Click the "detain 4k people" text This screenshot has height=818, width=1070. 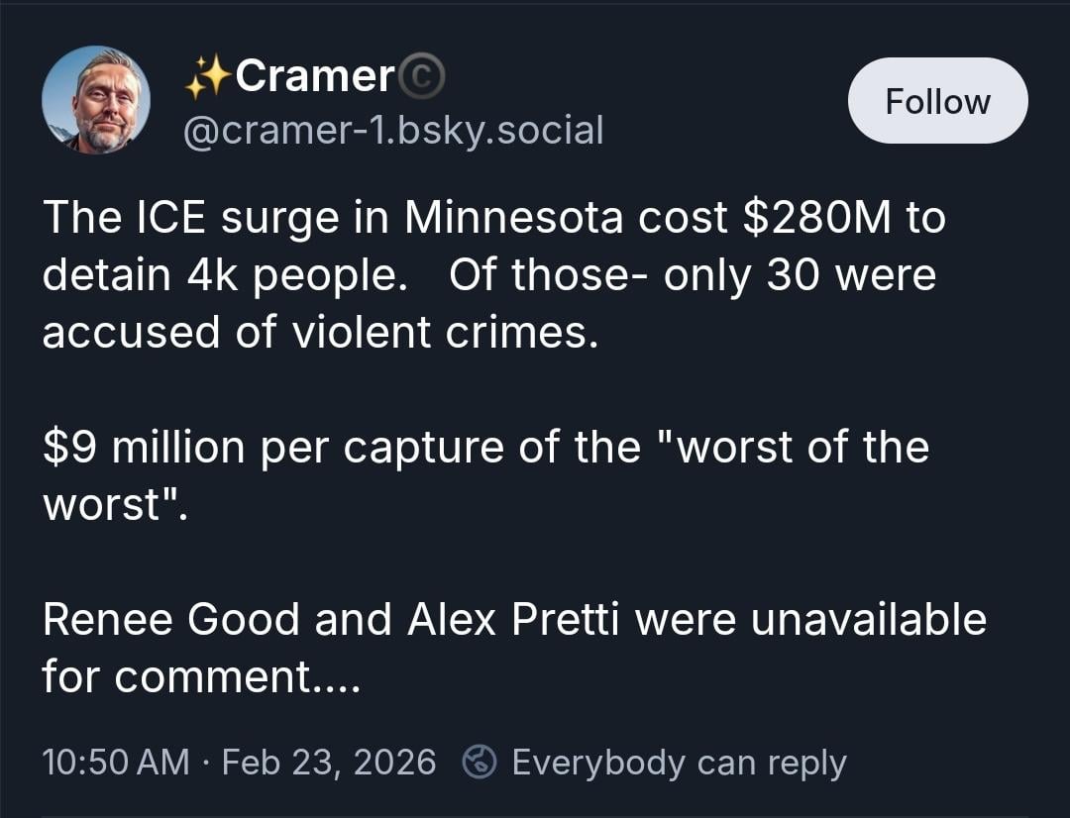click(x=225, y=275)
